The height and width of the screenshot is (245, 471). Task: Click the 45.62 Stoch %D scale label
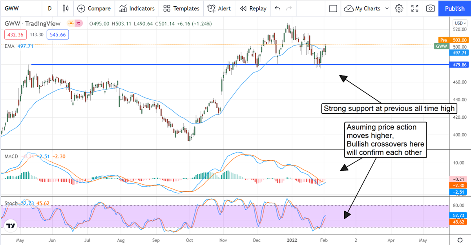(x=458, y=222)
